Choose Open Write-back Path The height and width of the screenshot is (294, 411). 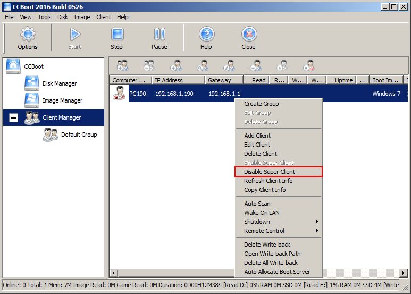click(x=279, y=254)
